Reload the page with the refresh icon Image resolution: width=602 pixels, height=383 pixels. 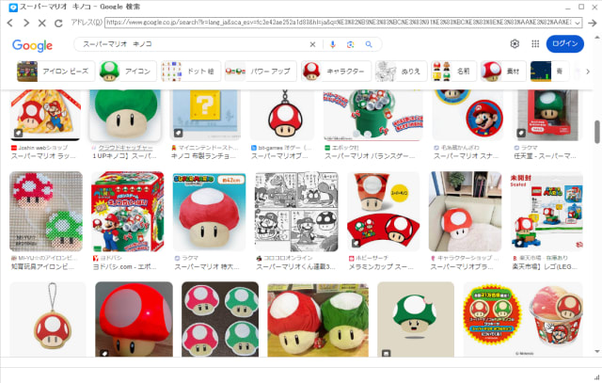pyautogui.click(x=58, y=23)
